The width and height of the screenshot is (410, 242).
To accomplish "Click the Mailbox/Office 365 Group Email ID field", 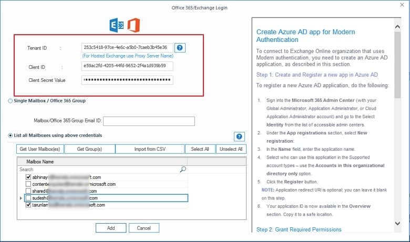I will tap(149, 121).
